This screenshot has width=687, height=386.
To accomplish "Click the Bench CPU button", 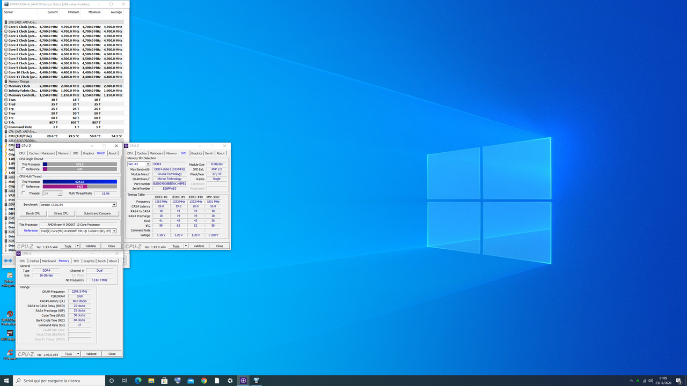I will pyautogui.click(x=33, y=213).
